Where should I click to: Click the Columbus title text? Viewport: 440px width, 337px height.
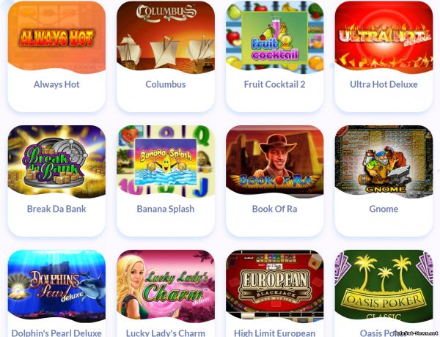click(166, 84)
